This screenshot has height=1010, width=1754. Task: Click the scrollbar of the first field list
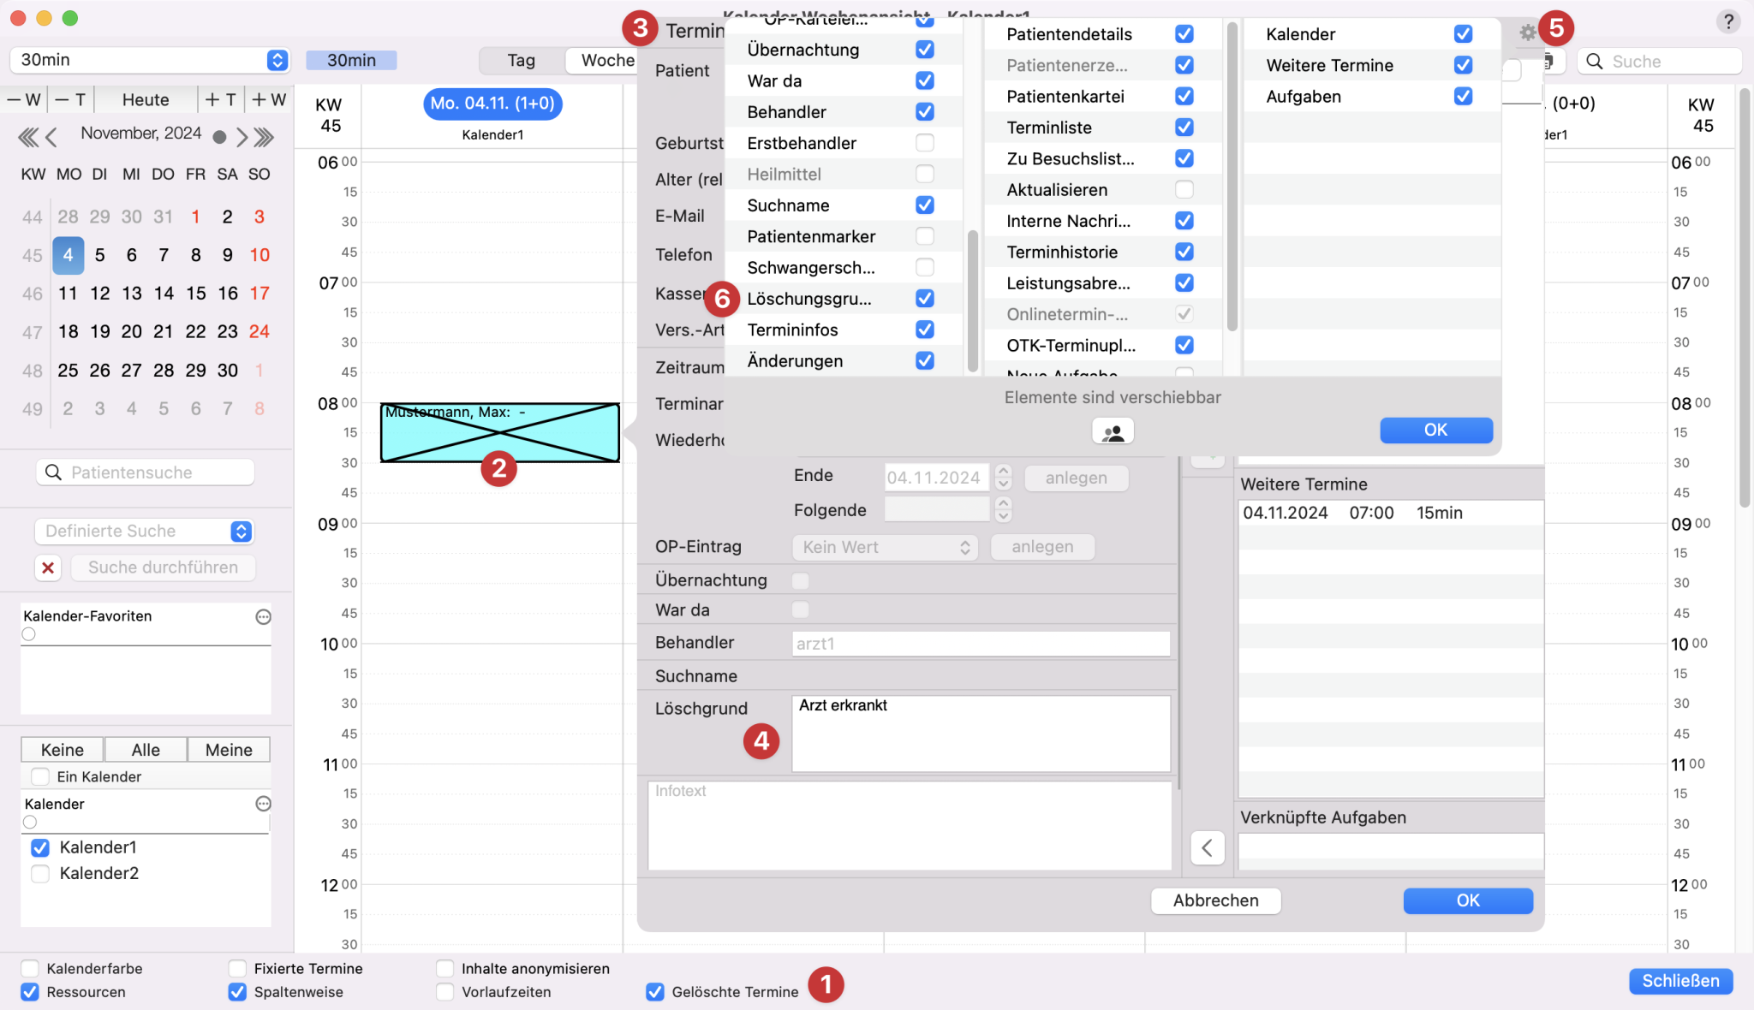[972, 301]
